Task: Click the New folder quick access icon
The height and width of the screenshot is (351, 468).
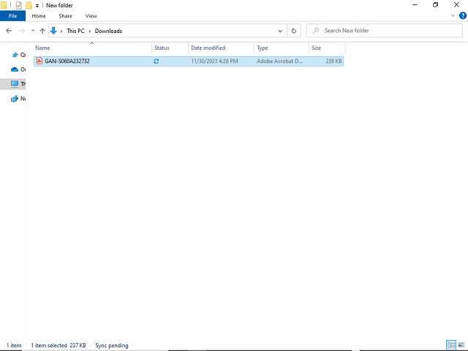Action: pyautogui.click(x=29, y=5)
